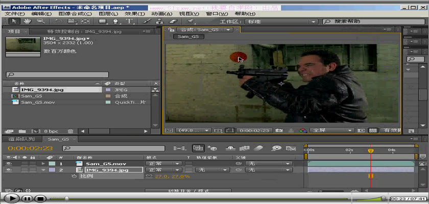Open blending mode dropdown for IMG_9394.jpg
This screenshot has height=204, width=429.
pos(163,170)
